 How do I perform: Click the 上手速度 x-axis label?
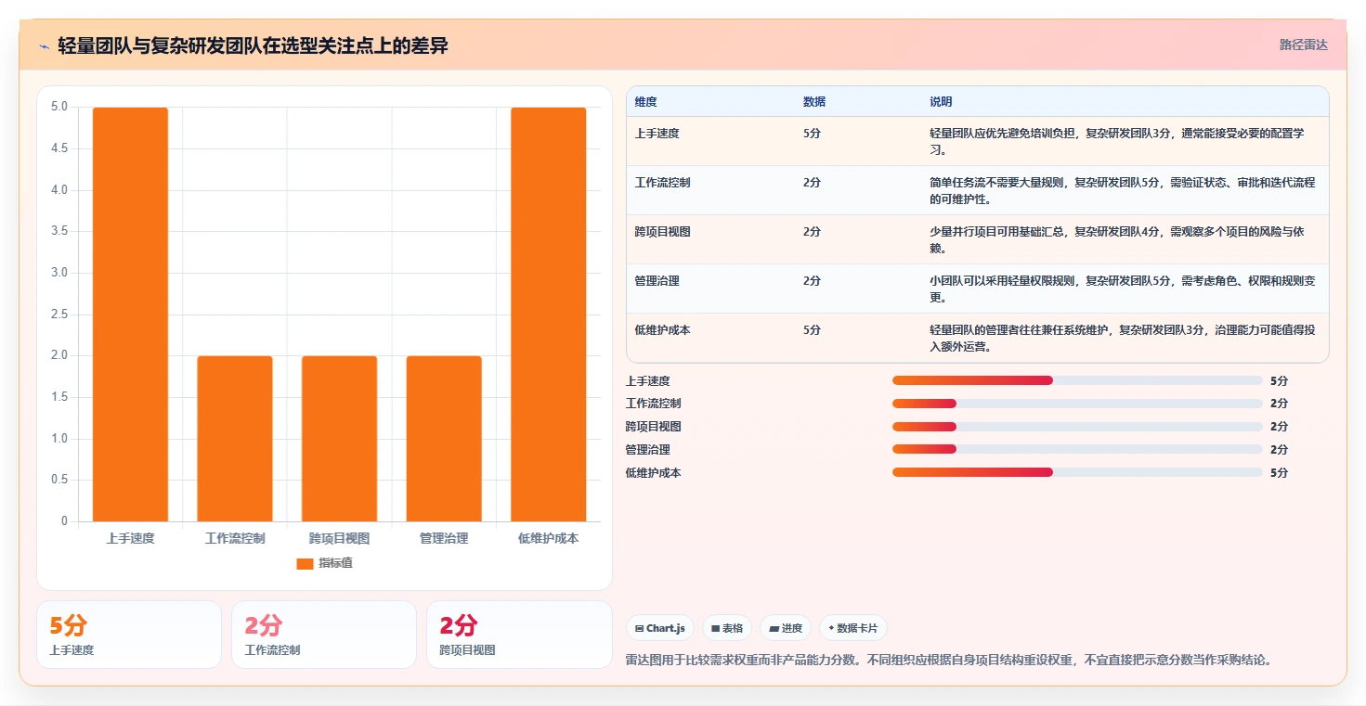coord(130,538)
